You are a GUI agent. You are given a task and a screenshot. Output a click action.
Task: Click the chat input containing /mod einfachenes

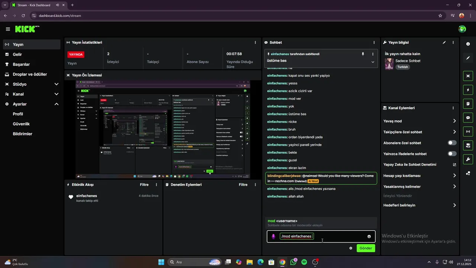point(321,236)
